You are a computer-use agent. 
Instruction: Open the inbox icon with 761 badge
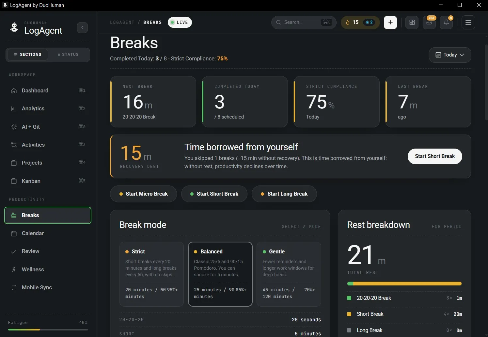[429, 23]
